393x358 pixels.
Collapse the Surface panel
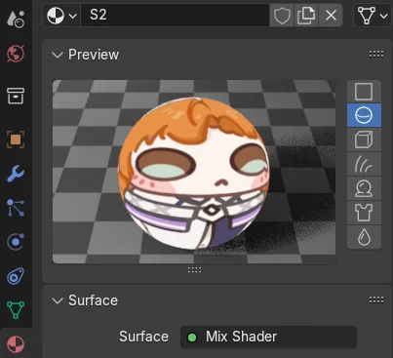[x=58, y=300]
